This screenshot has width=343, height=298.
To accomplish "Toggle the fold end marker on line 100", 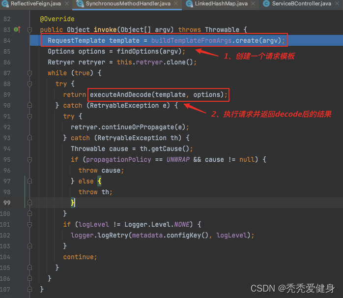I will [30, 214].
